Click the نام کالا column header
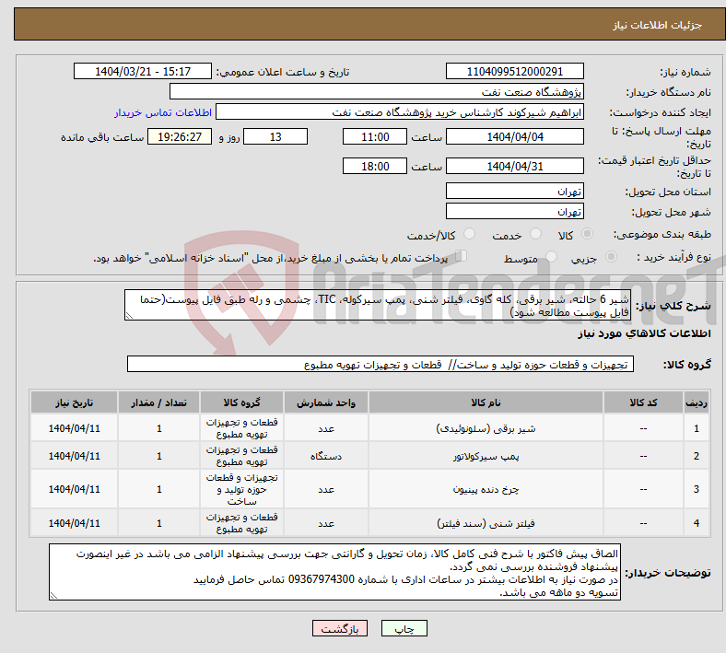 (486, 402)
